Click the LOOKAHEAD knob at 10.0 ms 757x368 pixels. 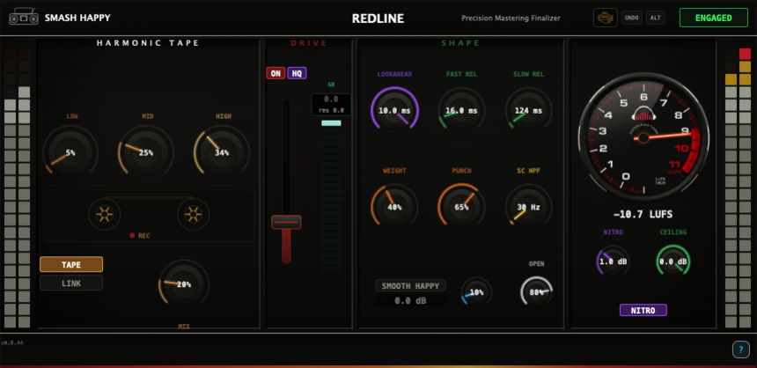pos(394,111)
